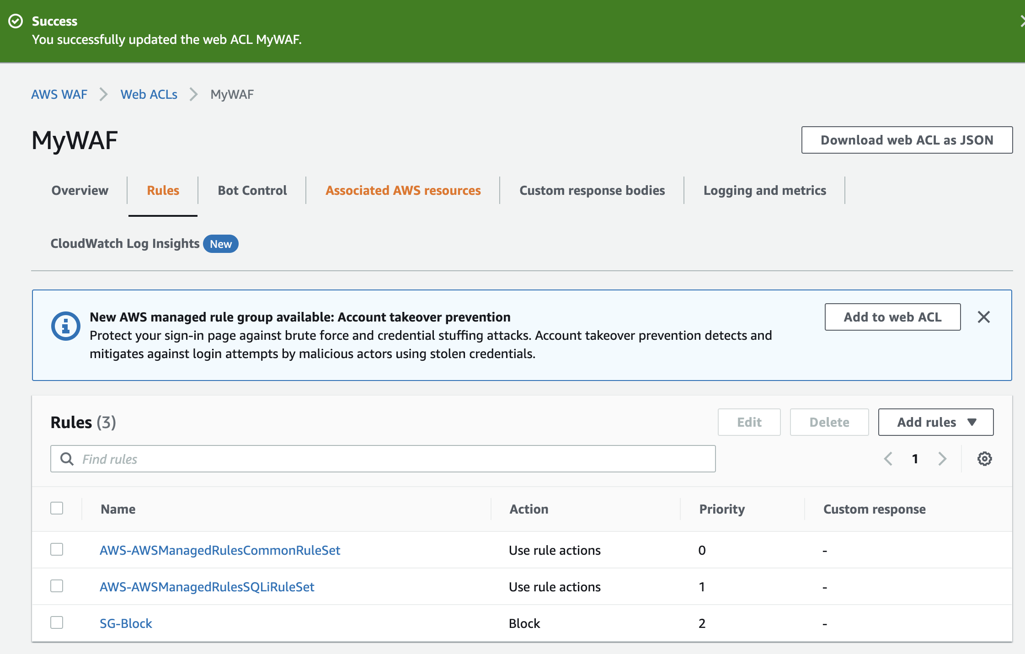Click Download web ACL as JSON
This screenshot has height=654, width=1025.
click(907, 140)
